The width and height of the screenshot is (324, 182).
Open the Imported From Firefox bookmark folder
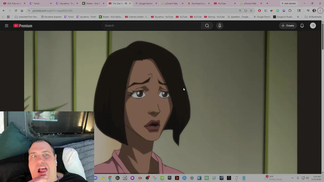[26, 17]
